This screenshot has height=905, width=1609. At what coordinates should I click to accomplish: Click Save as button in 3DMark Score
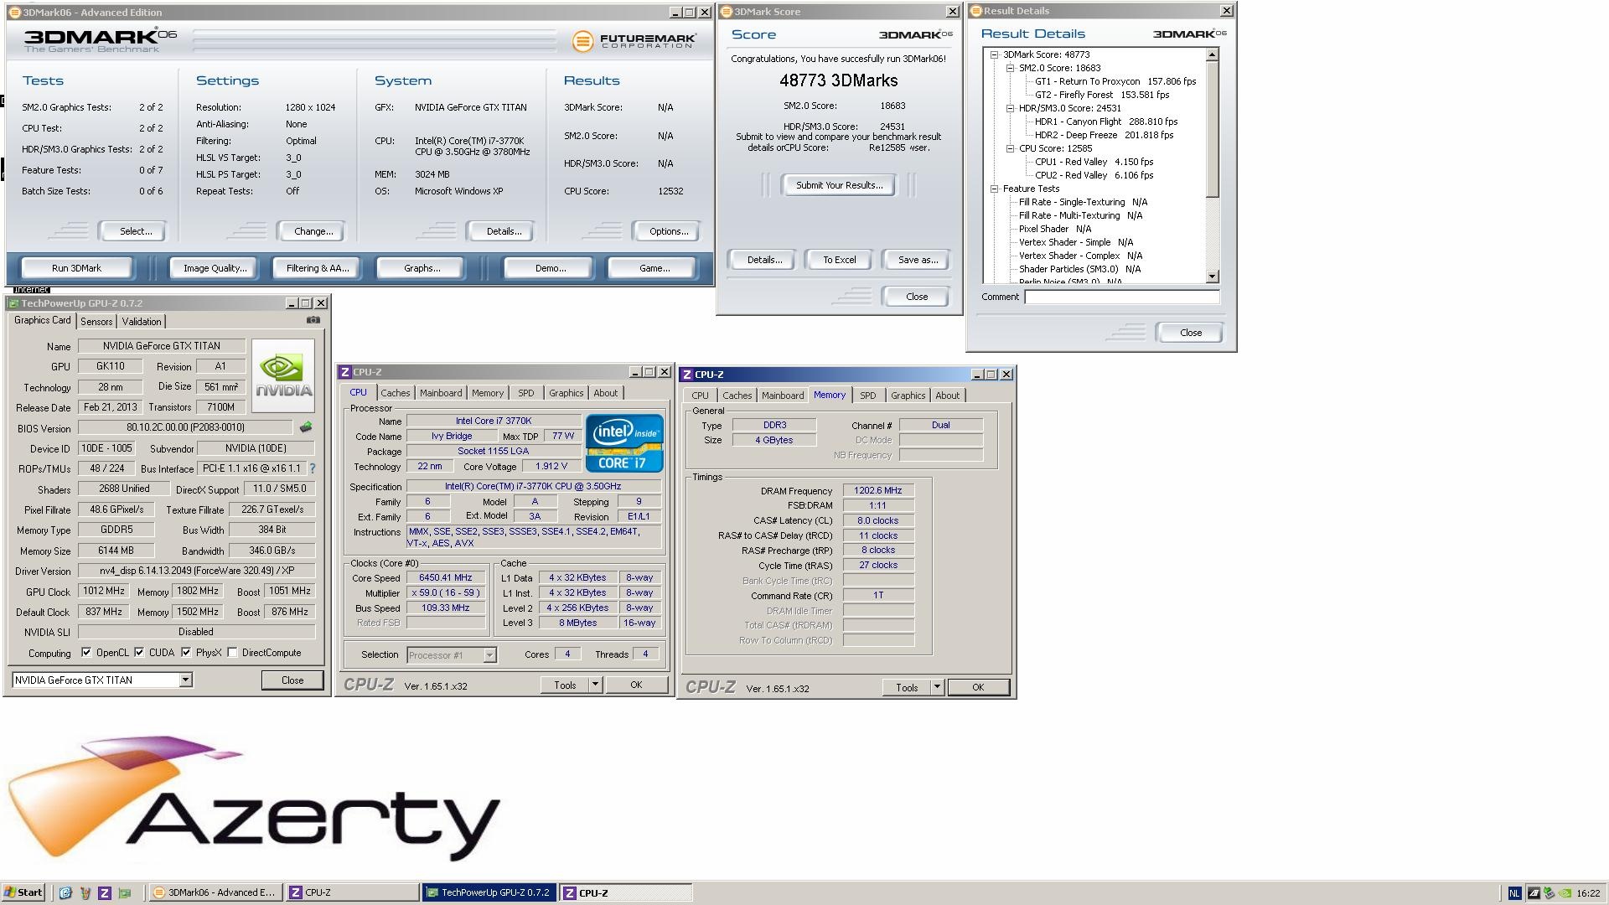(x=918, y=260)
